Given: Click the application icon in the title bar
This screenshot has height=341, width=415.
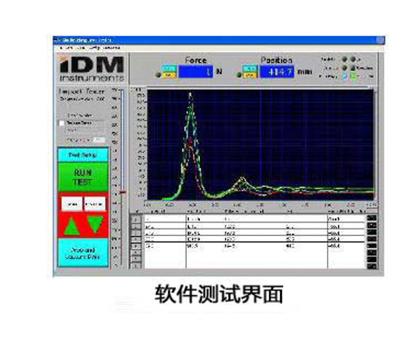Looking at the screenshot, I should (56, 38).
